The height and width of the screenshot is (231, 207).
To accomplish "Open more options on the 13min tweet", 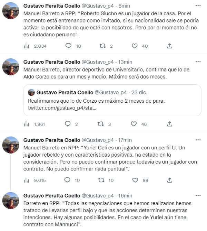I will [x=198, y=62].
